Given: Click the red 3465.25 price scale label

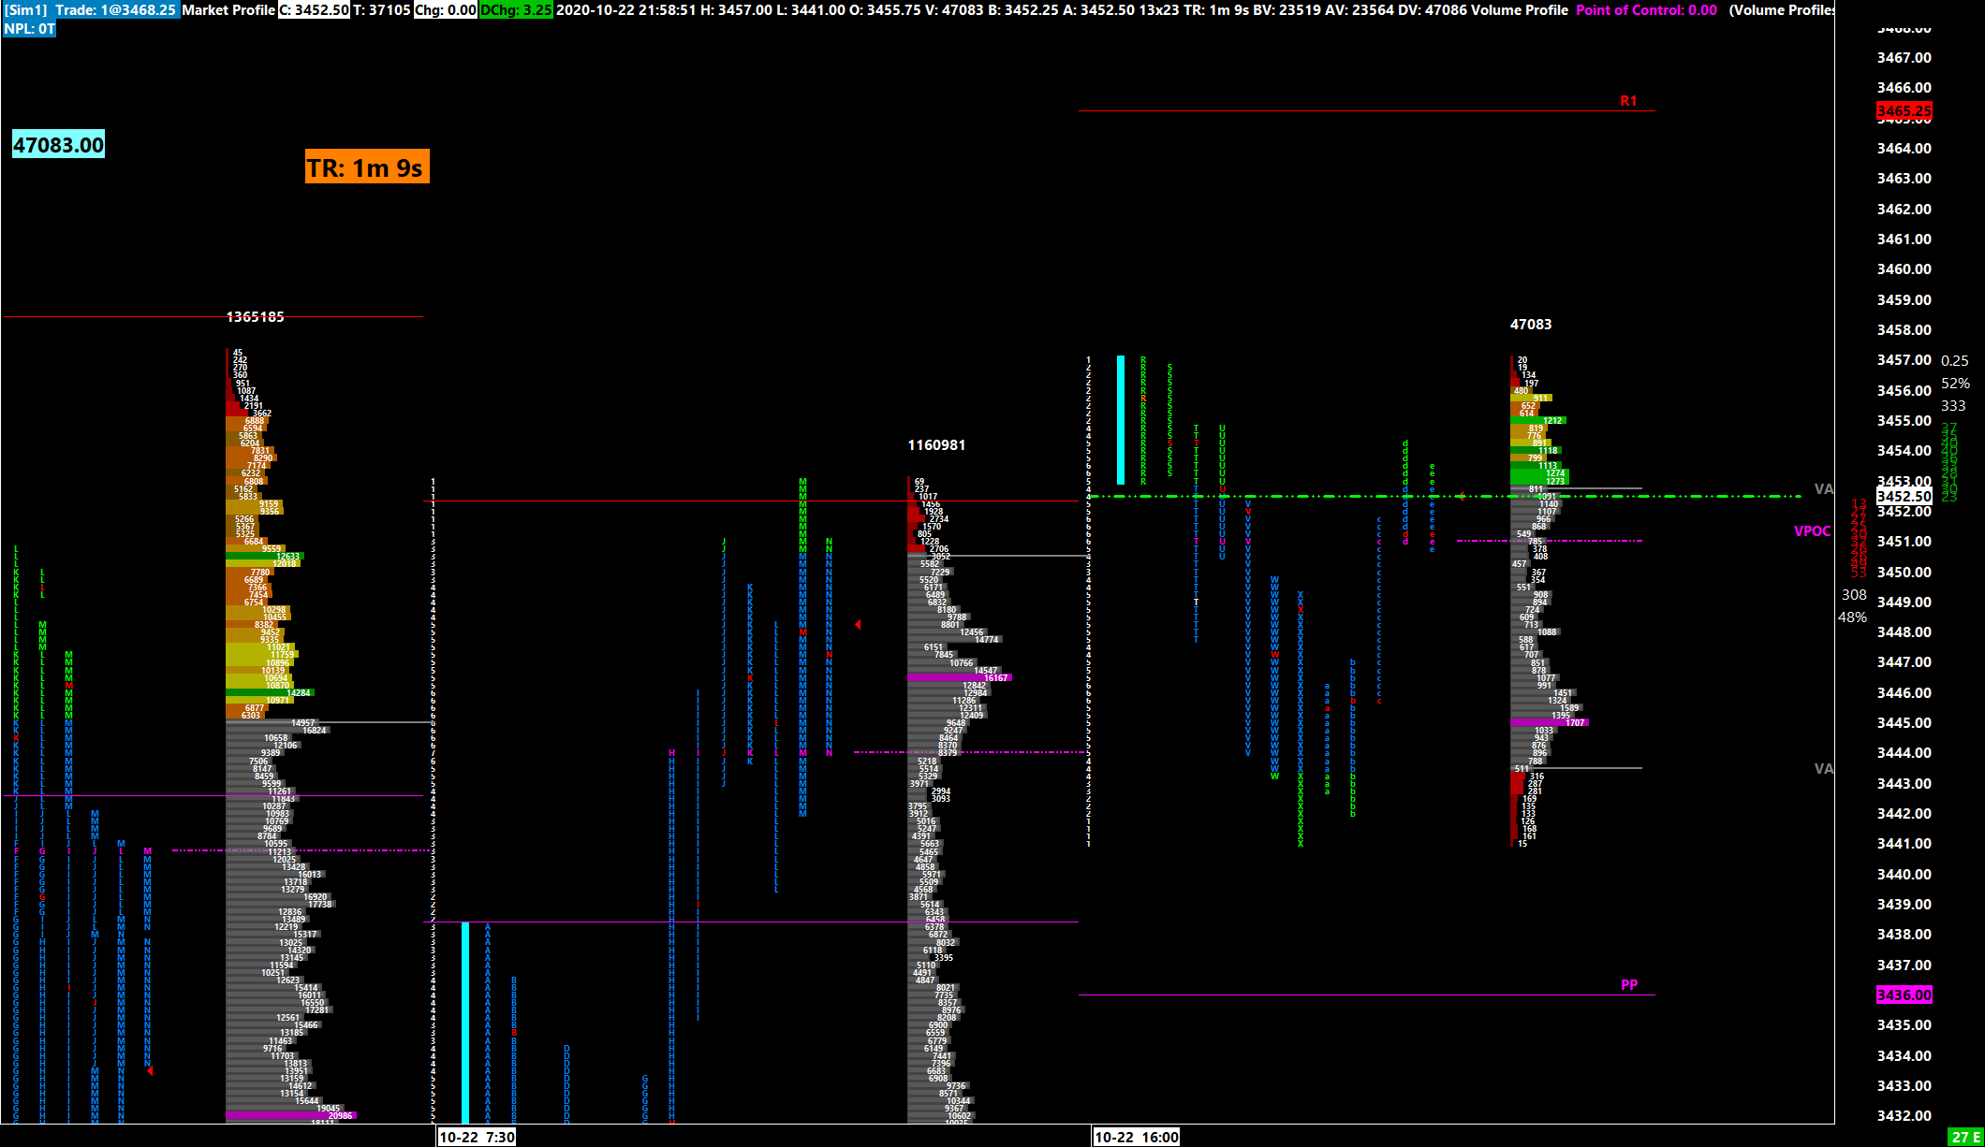Looking at the screenshot, I should click(1904, 111).
